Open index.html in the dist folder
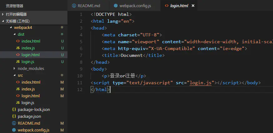The width and height of the screenshot is (273, 133). [x=34, y=41]
